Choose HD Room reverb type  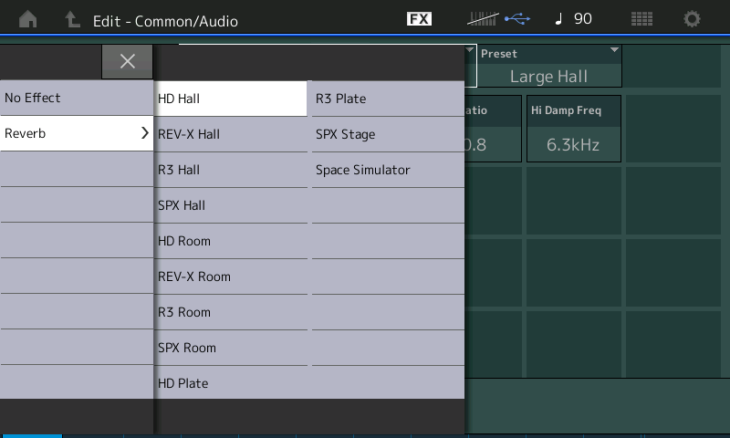pyautogui.click(x=230, y=241)
